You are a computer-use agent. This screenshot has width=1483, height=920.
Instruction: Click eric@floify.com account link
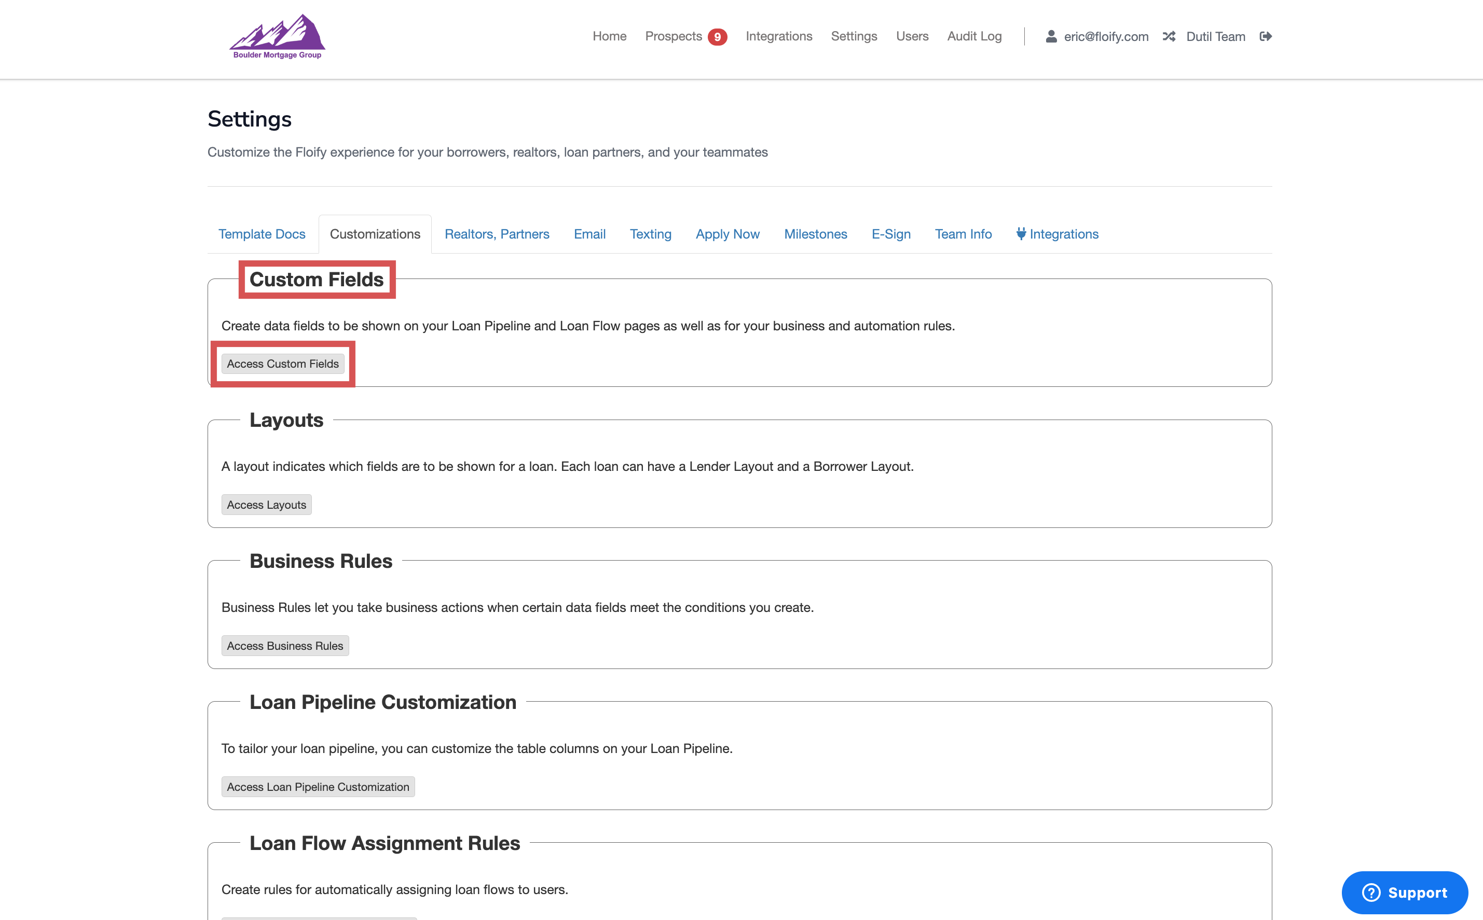point(1106,36)
